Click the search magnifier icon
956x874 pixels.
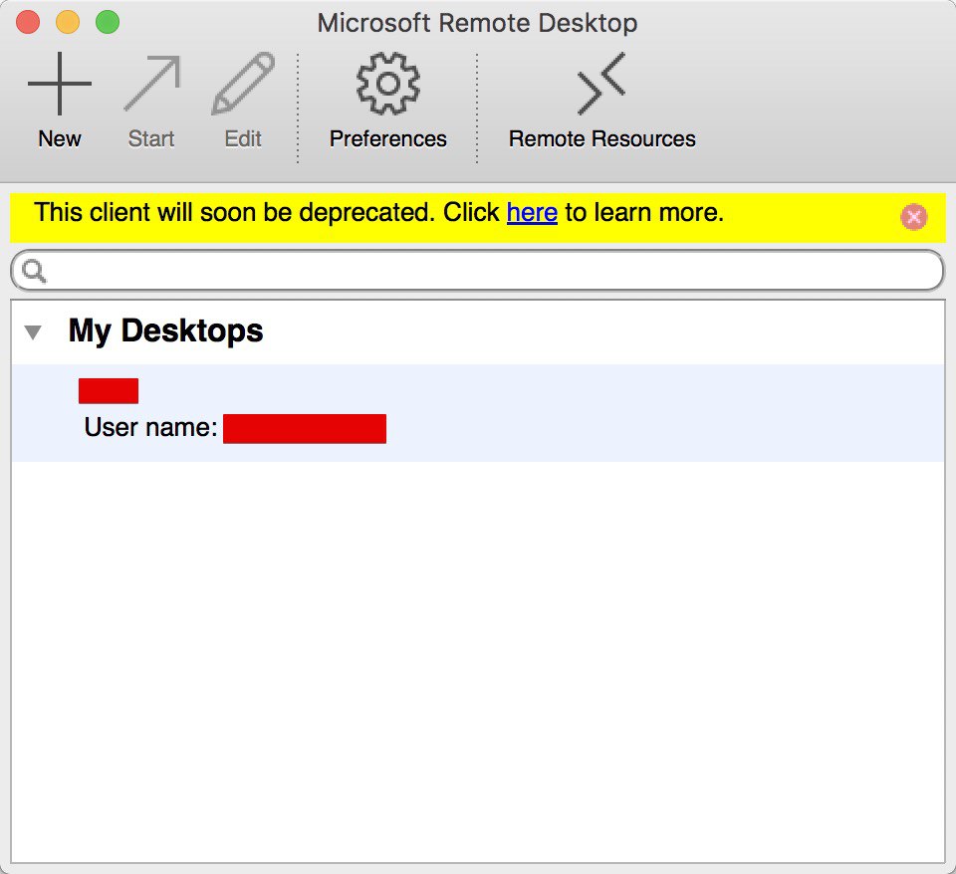pos(34,271)
